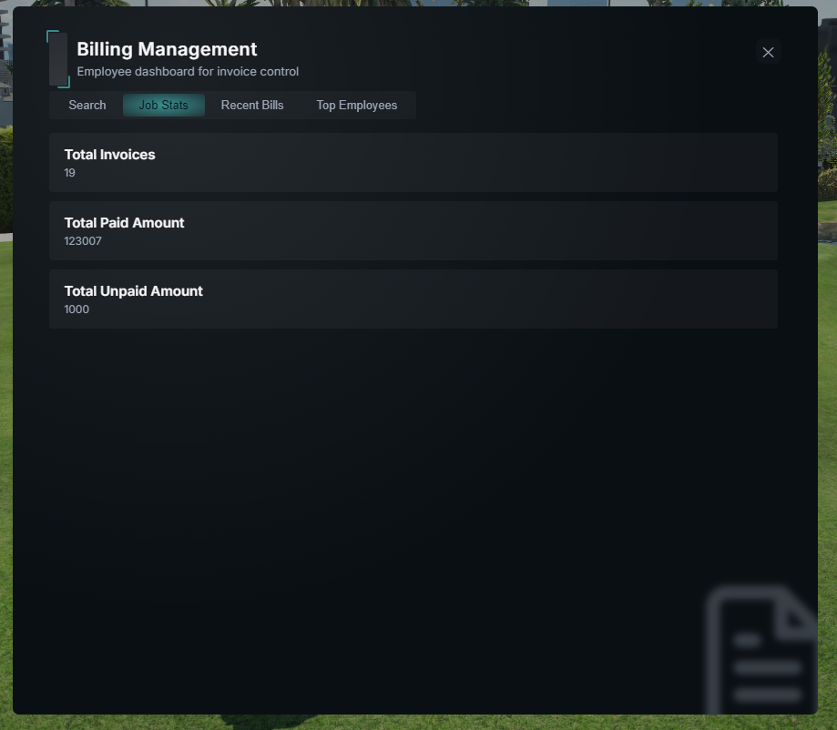Click the Employee dashboard subtitle text
837x730 pixels.
click(x=188, y=72)
